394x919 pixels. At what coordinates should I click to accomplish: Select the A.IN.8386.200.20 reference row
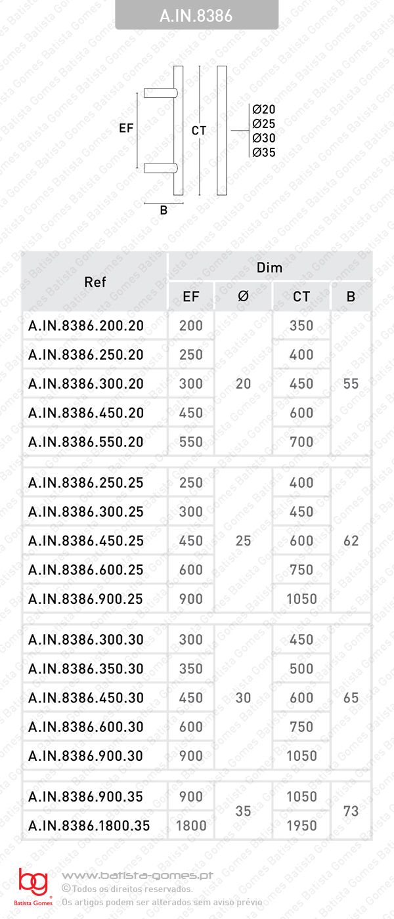[86, 326]
